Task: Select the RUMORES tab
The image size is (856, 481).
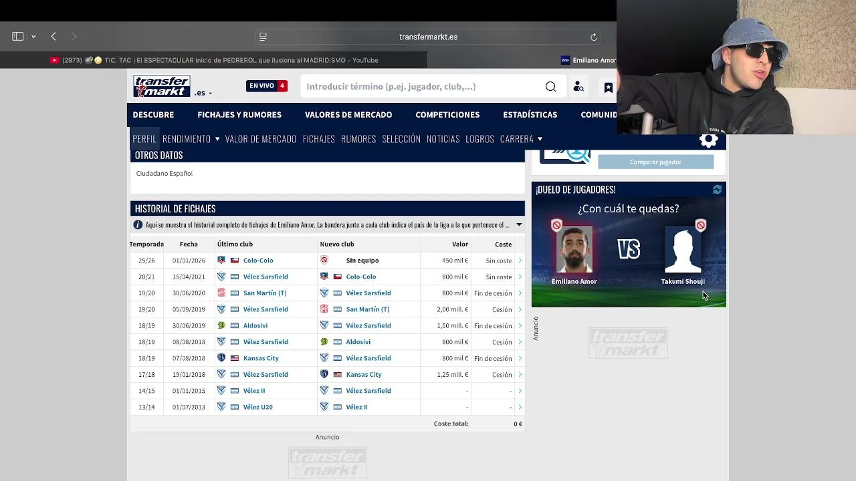Action: coord(358,139)
